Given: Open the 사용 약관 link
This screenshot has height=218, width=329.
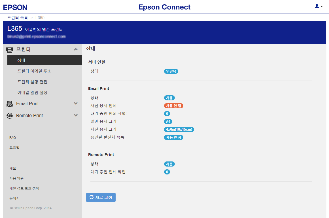Looking at the screenshot, I should 16,178.
